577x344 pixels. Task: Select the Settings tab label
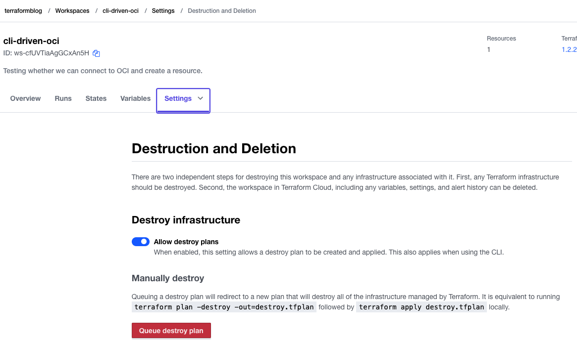coord(178,98)
